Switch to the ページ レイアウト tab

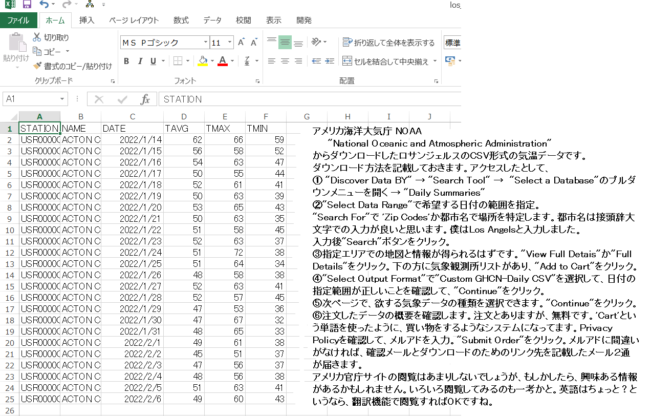(x=134, y=20)
